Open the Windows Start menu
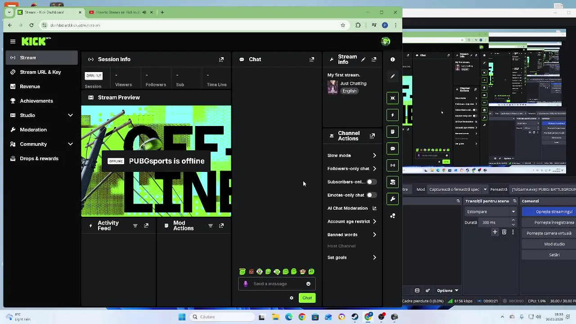This screenshot has height=324, width=576. click(x=182, y=317)
